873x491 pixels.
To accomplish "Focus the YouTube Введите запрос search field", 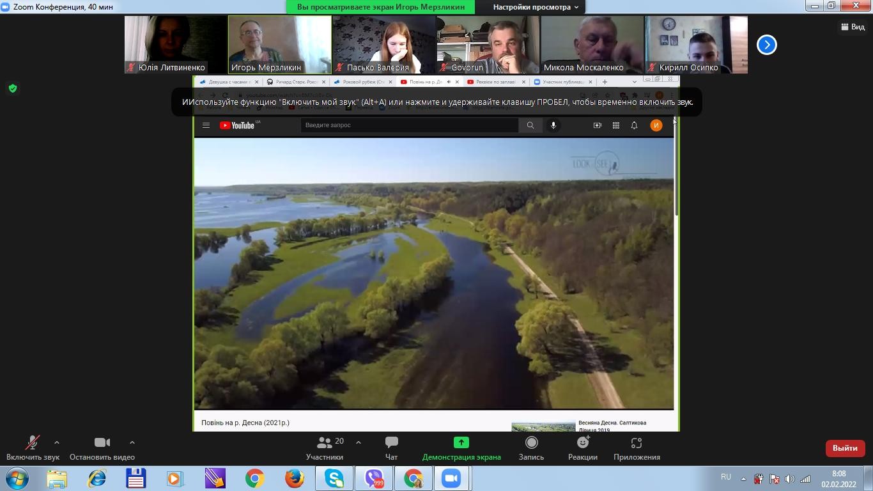I will tap(409, 125).
